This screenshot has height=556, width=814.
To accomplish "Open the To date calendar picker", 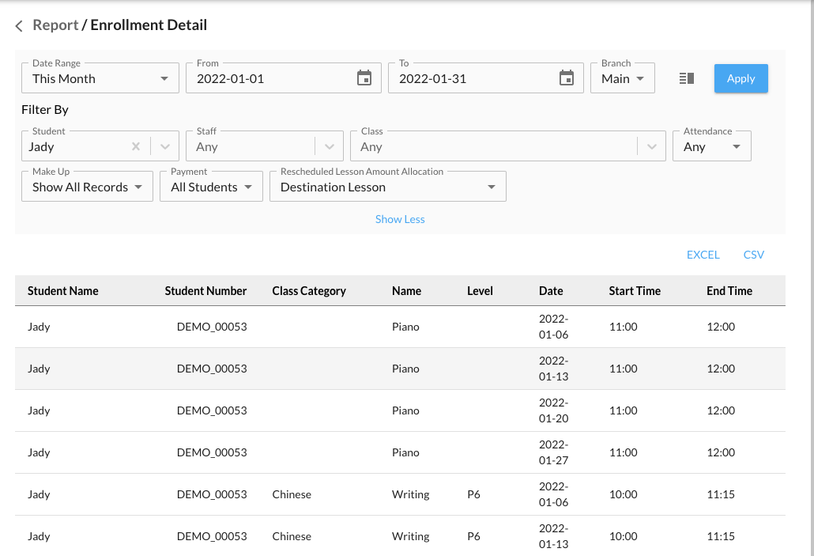I will [x=566, y=78].
